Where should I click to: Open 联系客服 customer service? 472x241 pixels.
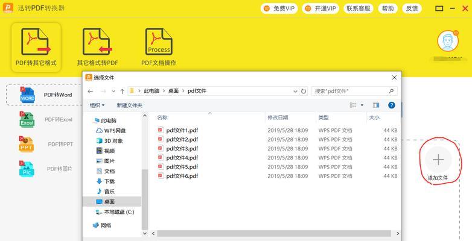click(358, 8)
